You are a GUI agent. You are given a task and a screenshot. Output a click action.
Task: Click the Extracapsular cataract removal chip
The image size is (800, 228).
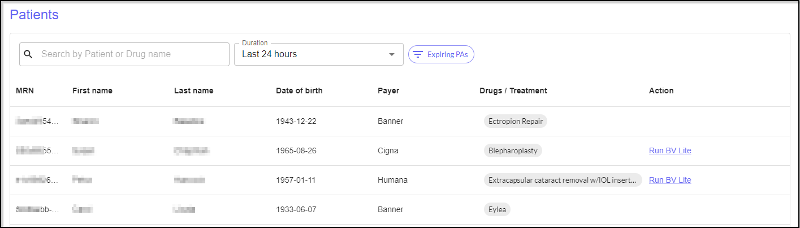563,180
